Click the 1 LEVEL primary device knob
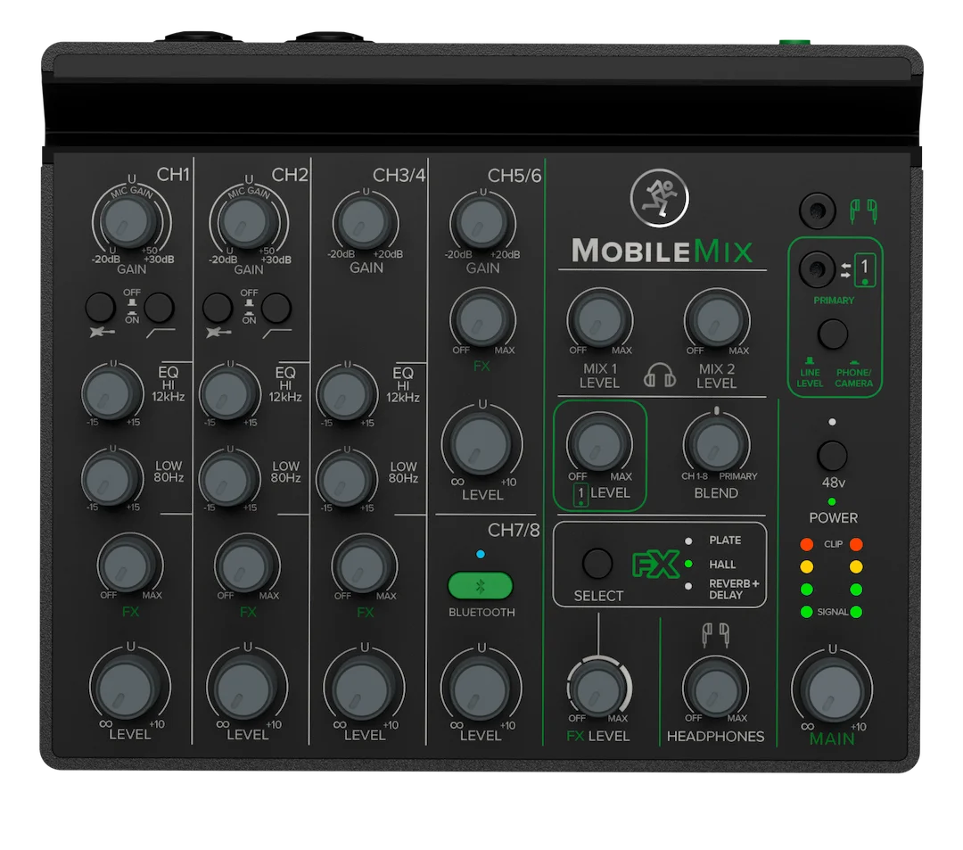The image size is (963, 850). (x=598, y=444)
